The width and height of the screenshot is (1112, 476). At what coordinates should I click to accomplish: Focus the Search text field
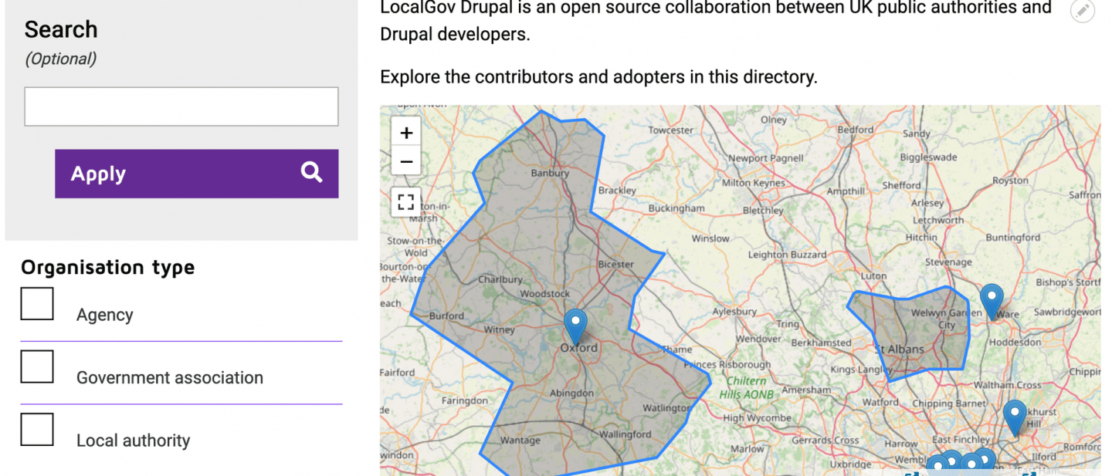click(181, 106)
